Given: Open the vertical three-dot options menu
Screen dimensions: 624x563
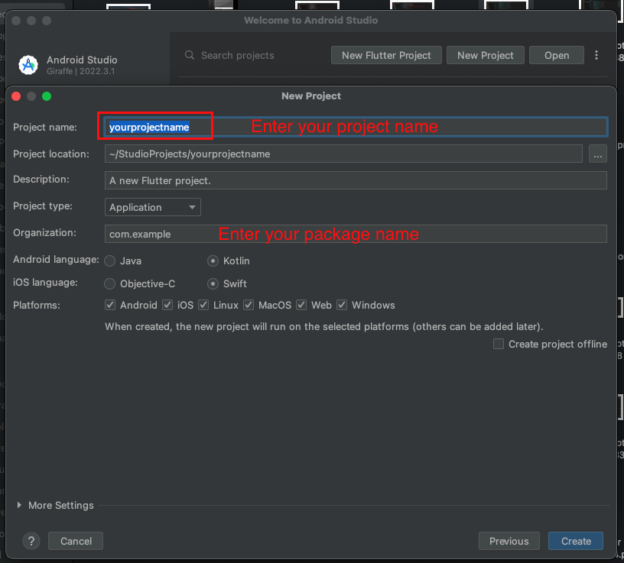Looking at the screenshot, I should click(x=596, y=55).
